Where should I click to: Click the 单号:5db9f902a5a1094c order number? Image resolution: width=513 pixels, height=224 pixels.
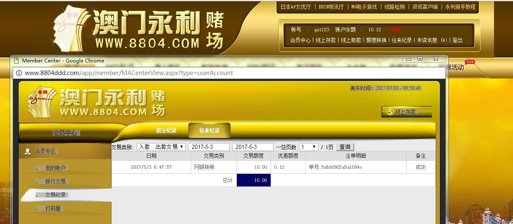336,167
